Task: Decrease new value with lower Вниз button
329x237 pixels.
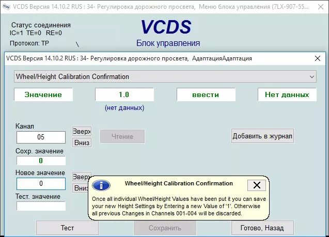Action: 81,188
